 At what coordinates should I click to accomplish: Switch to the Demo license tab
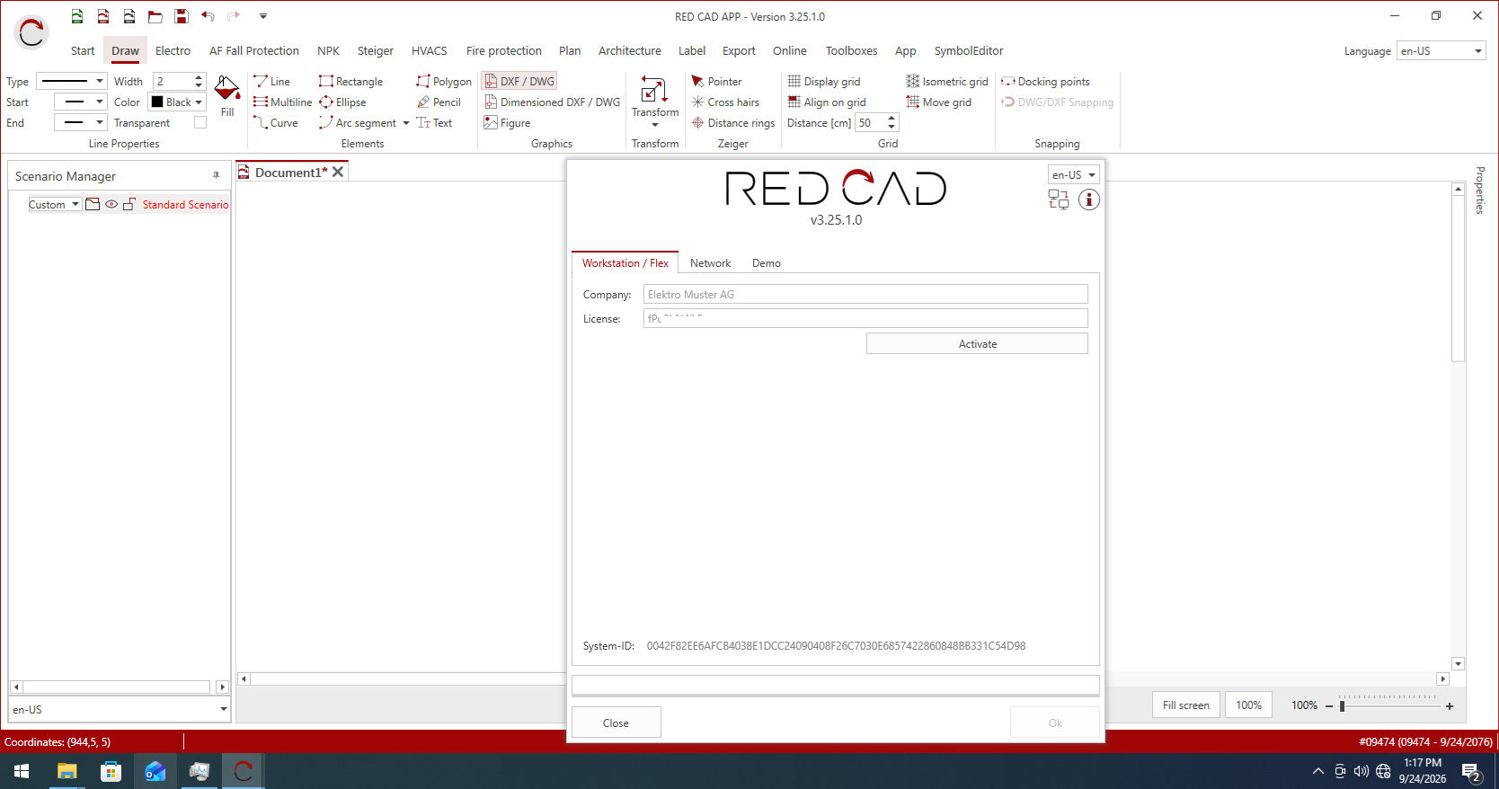point(766,262)
